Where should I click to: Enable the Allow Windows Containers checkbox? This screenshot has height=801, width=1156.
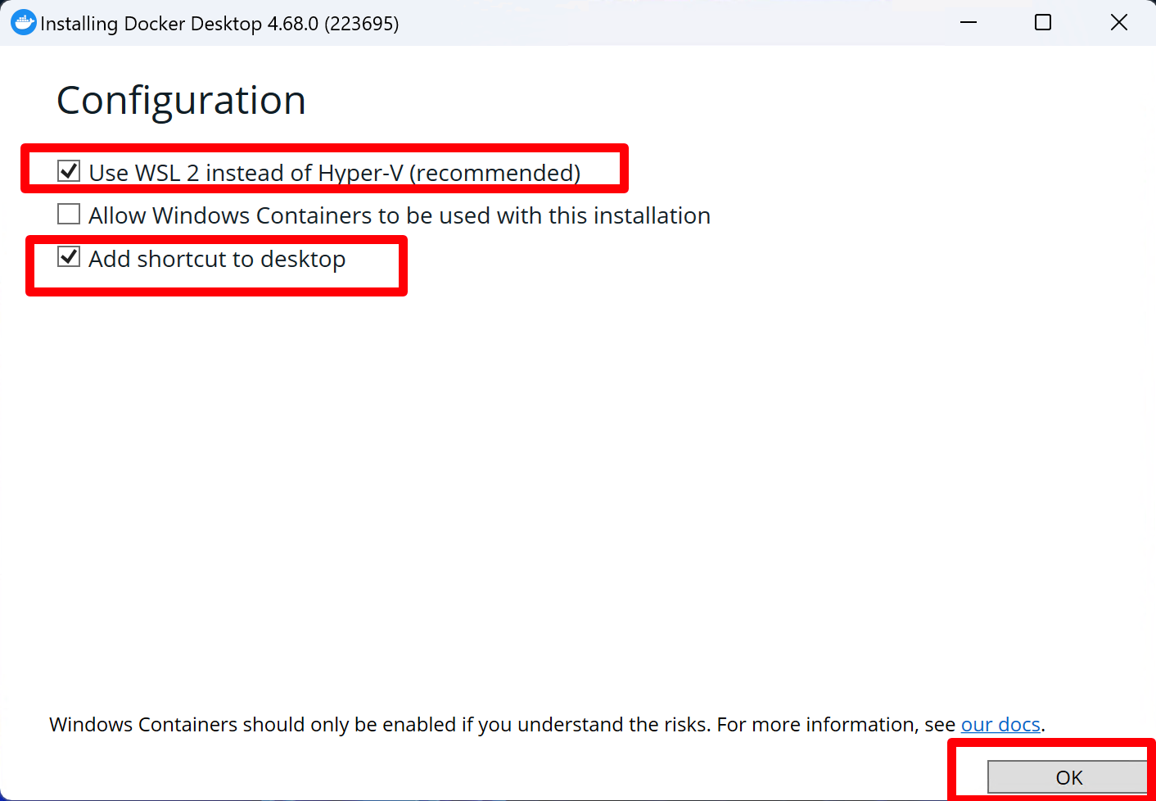point(69,215)
